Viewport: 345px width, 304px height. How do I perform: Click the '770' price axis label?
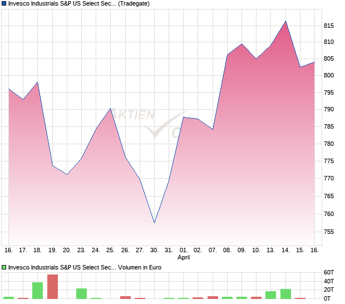[328, 178]
